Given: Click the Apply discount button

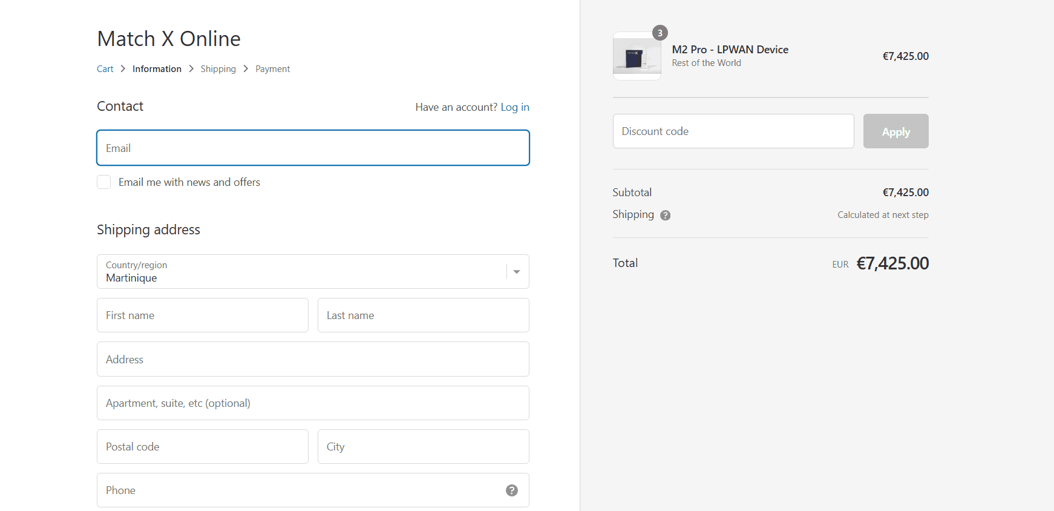Looking at the screenshot, I should click(x=896, y=131).
